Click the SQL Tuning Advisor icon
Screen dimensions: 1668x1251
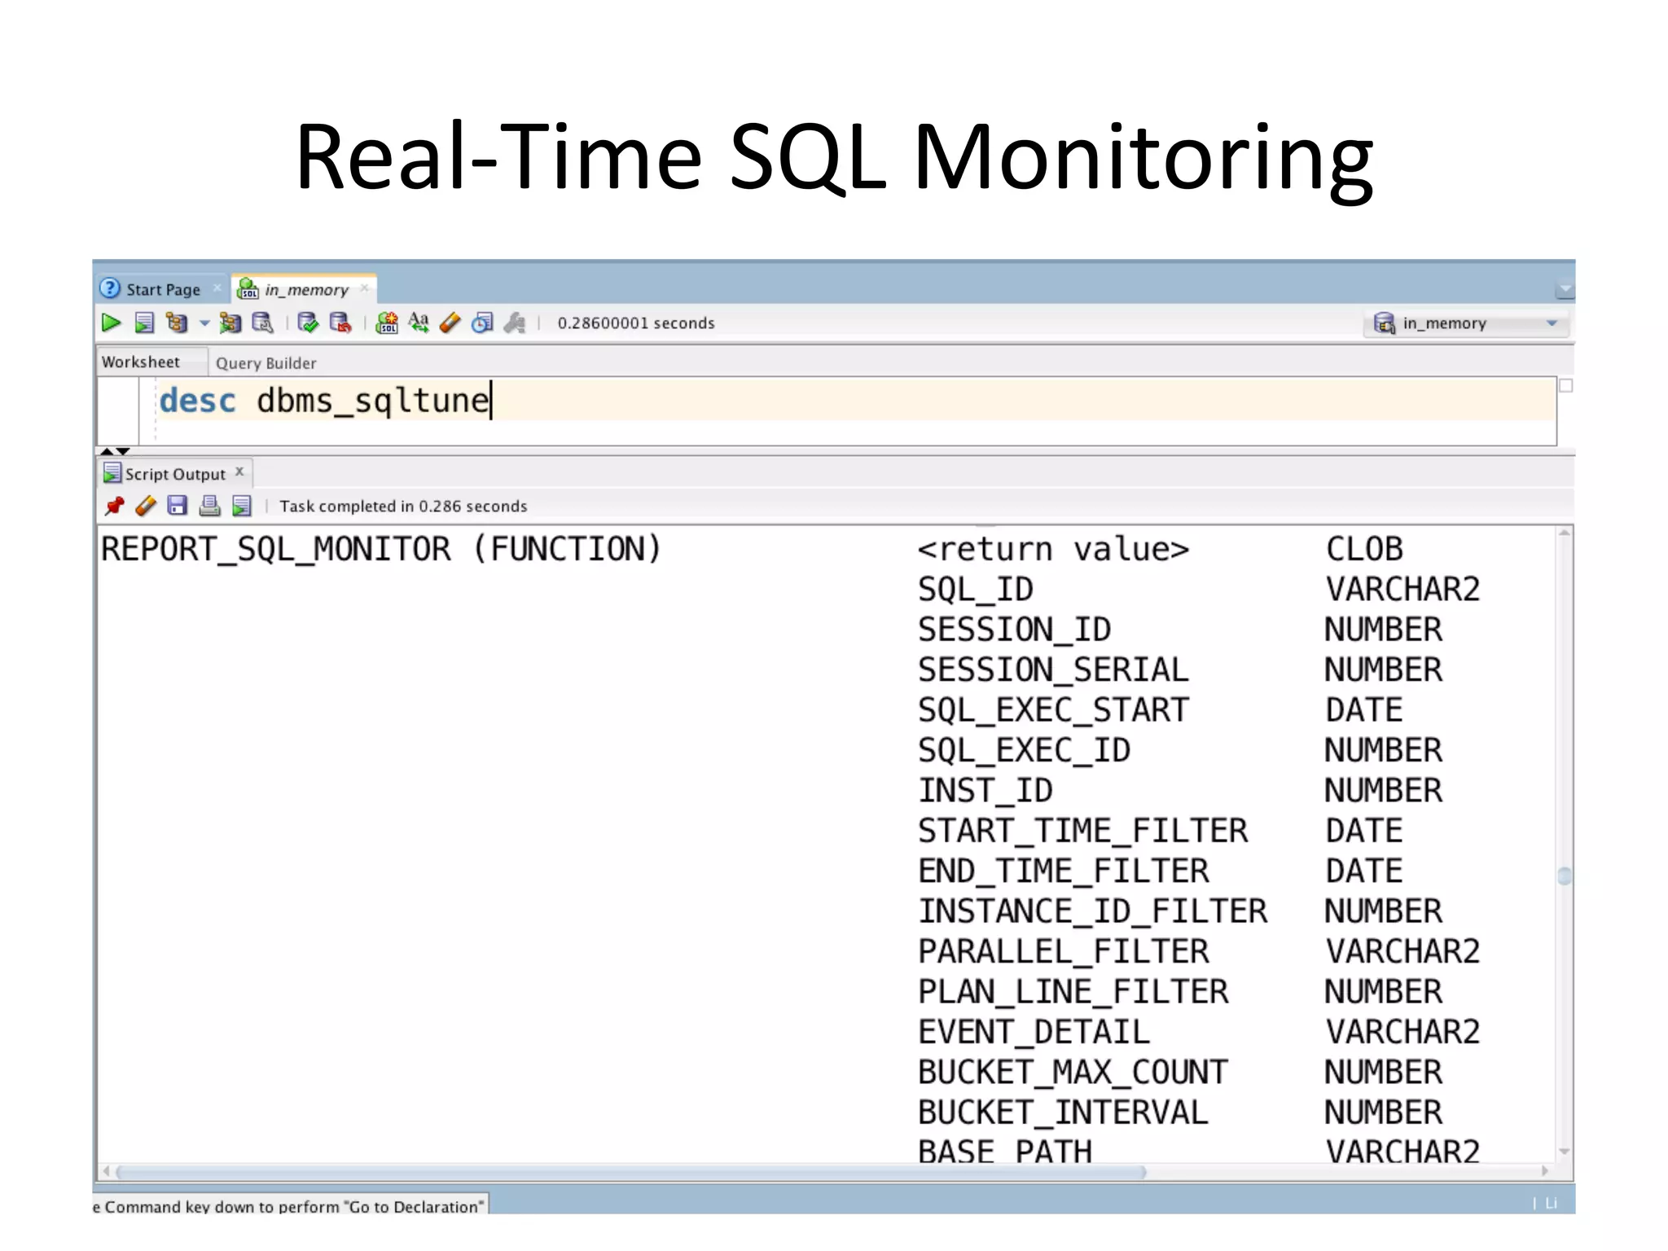(x=262, y=323)
